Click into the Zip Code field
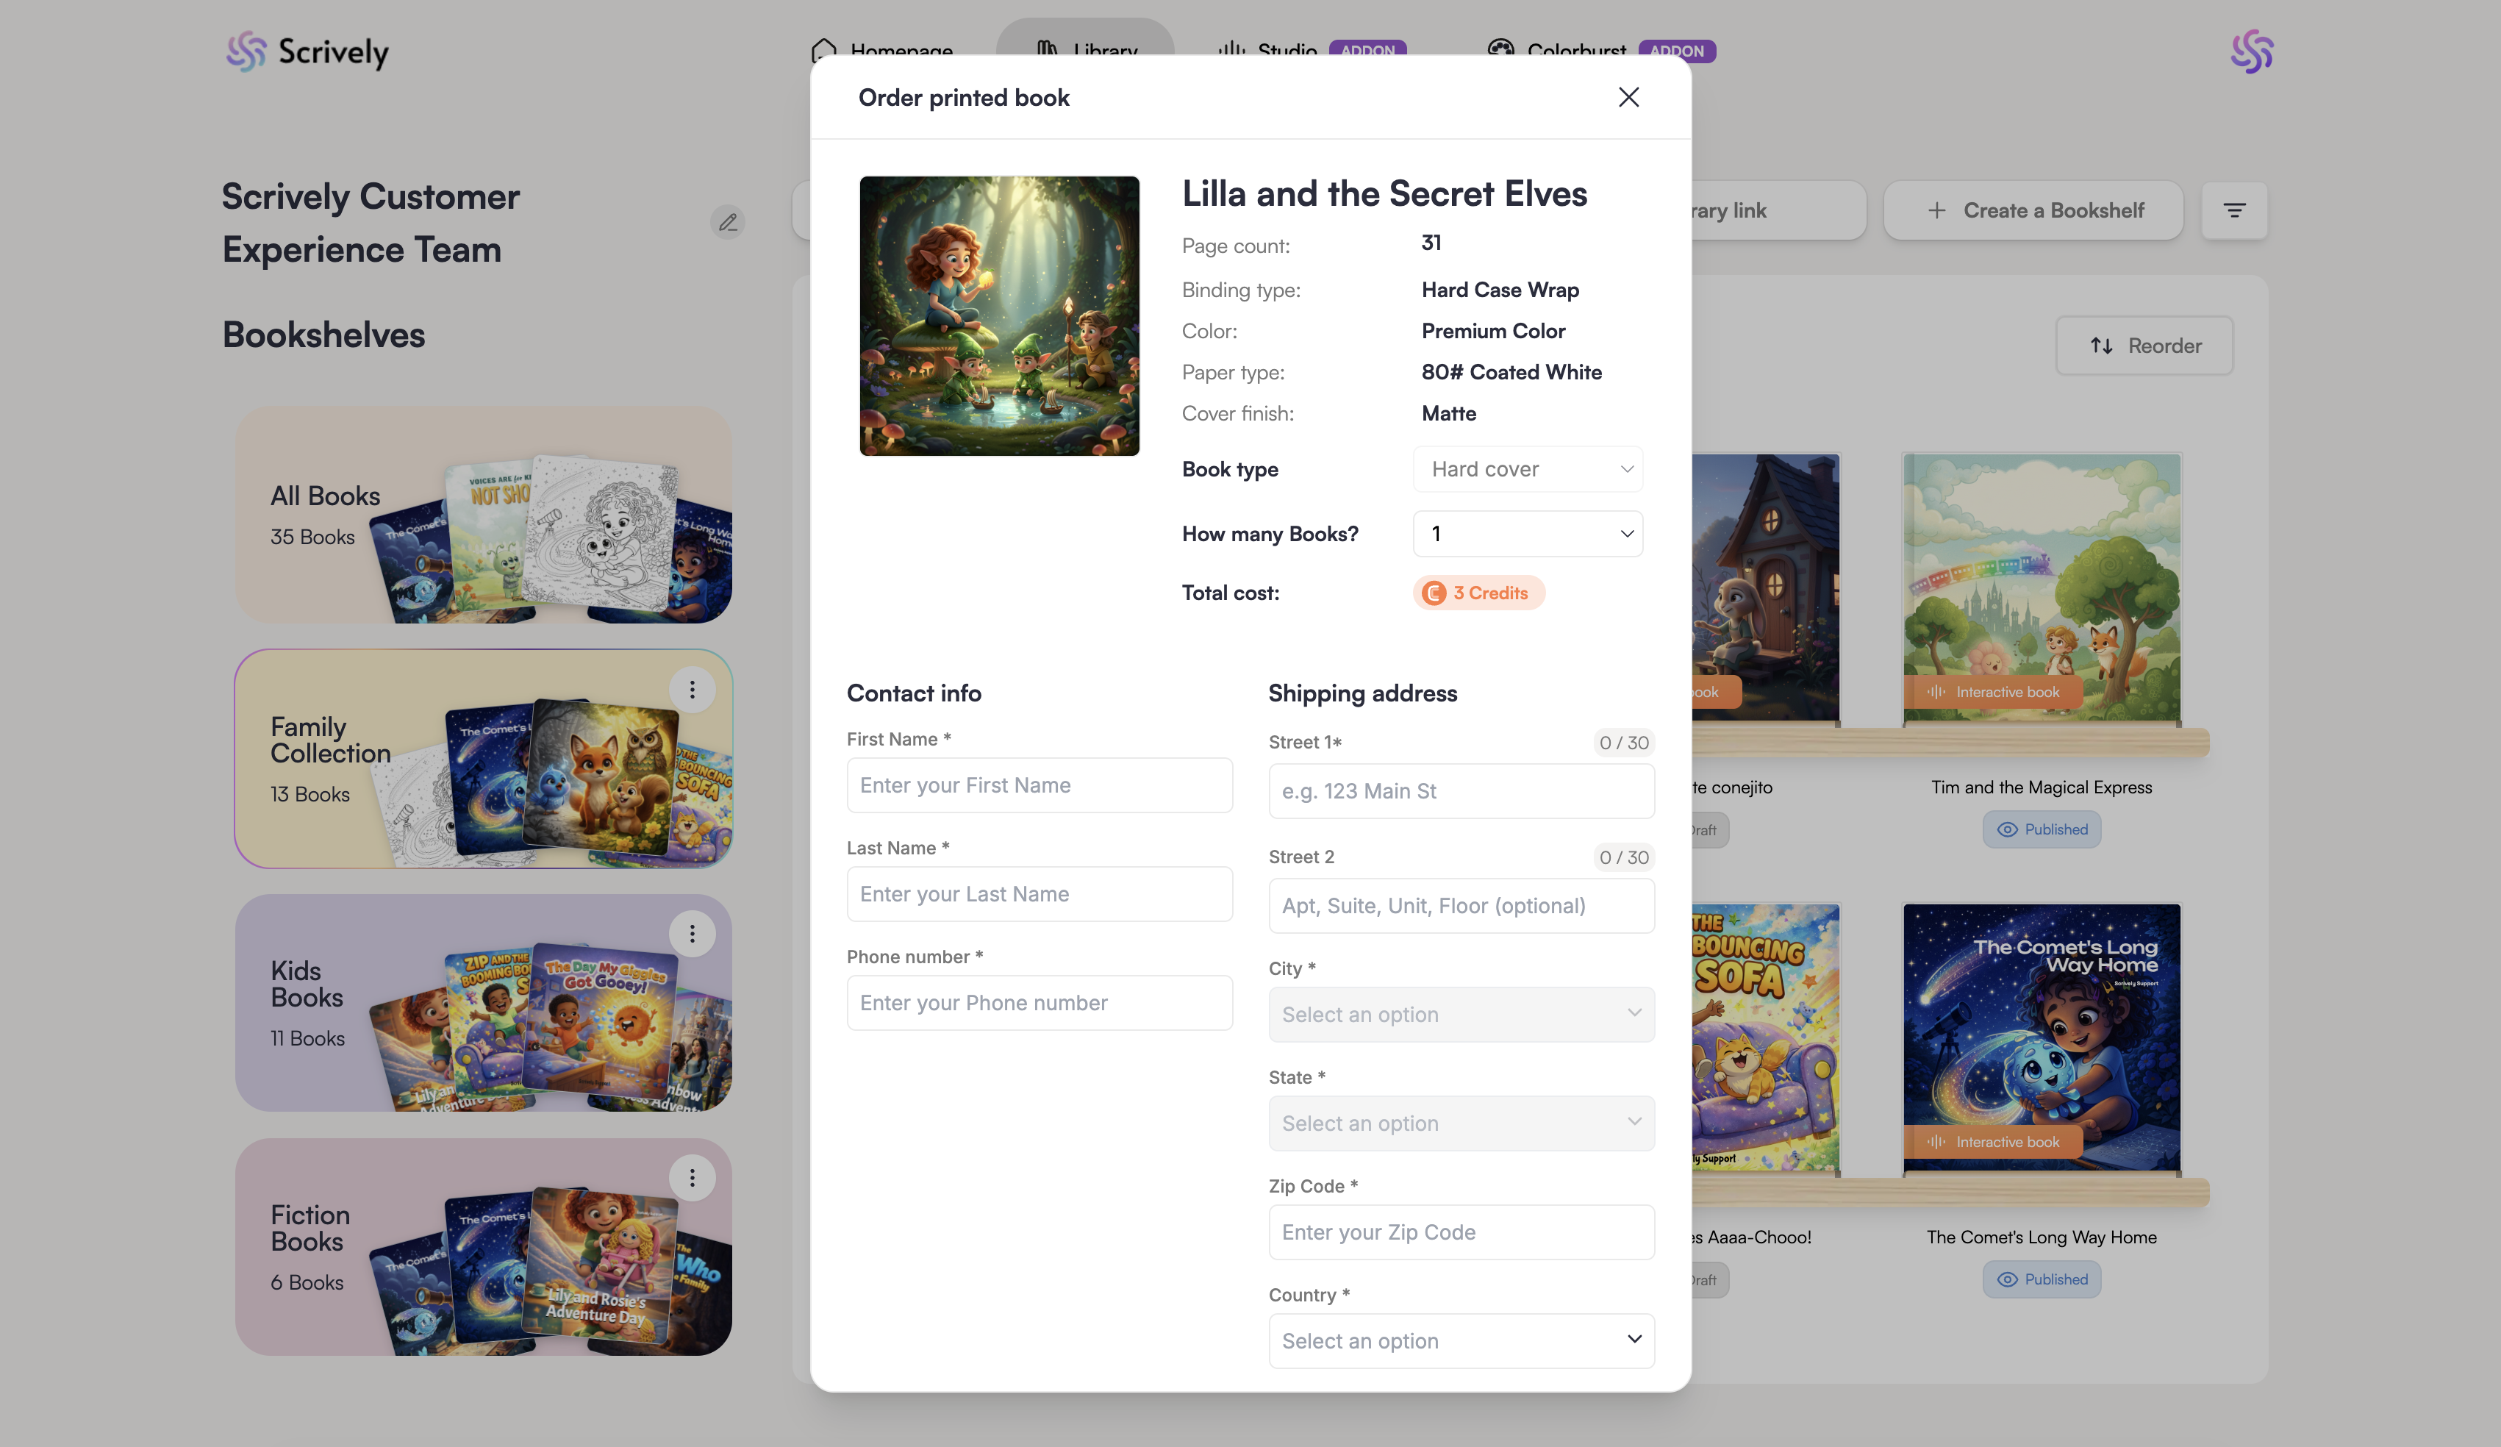The height and width of the screenshot is (1447, 2501). point(1460,1232)
